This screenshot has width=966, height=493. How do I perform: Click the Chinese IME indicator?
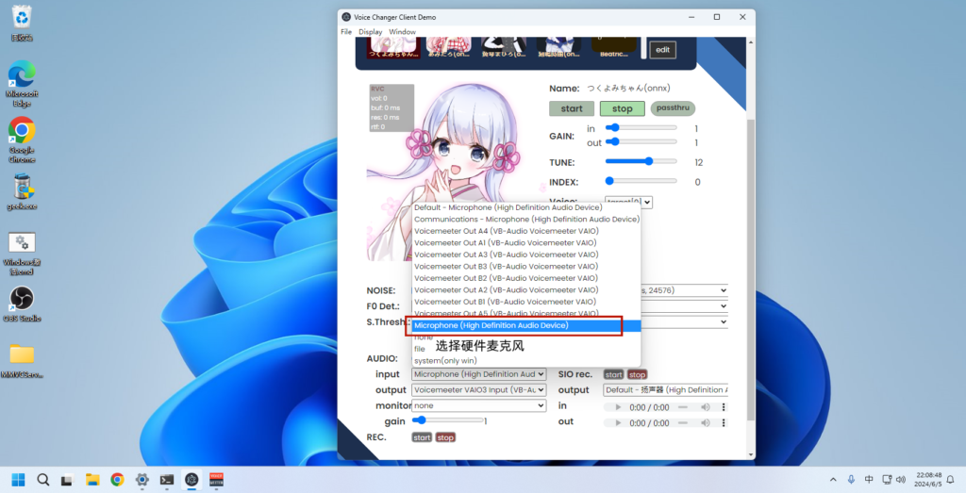coord(869,480)
